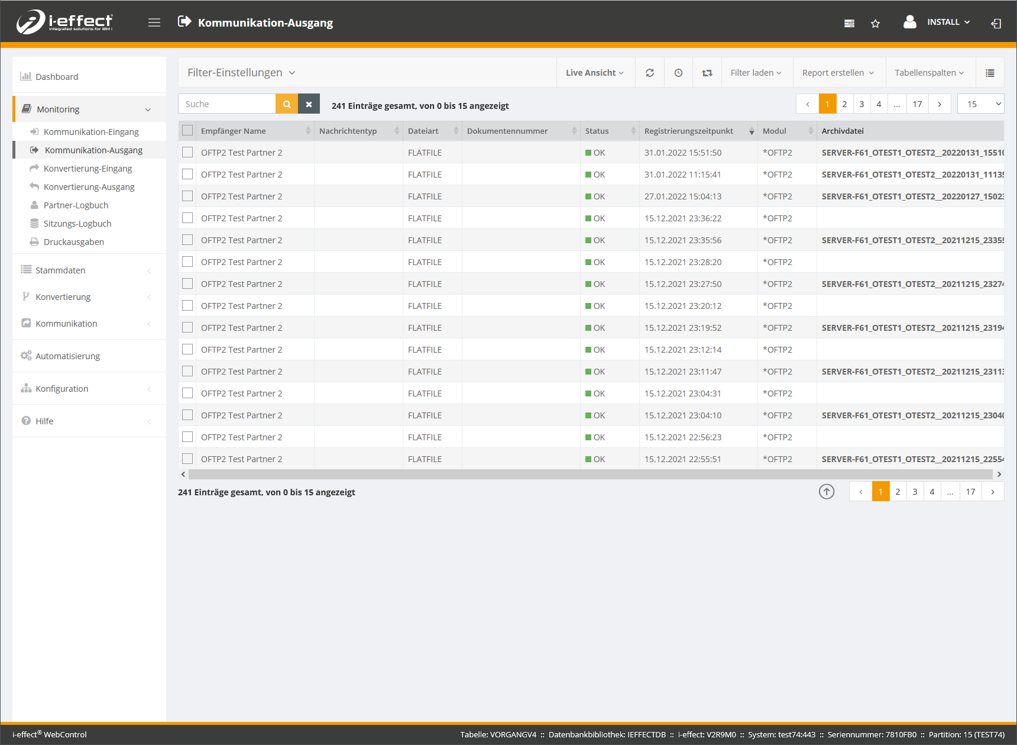Click the logout icon in top bar

996,24
